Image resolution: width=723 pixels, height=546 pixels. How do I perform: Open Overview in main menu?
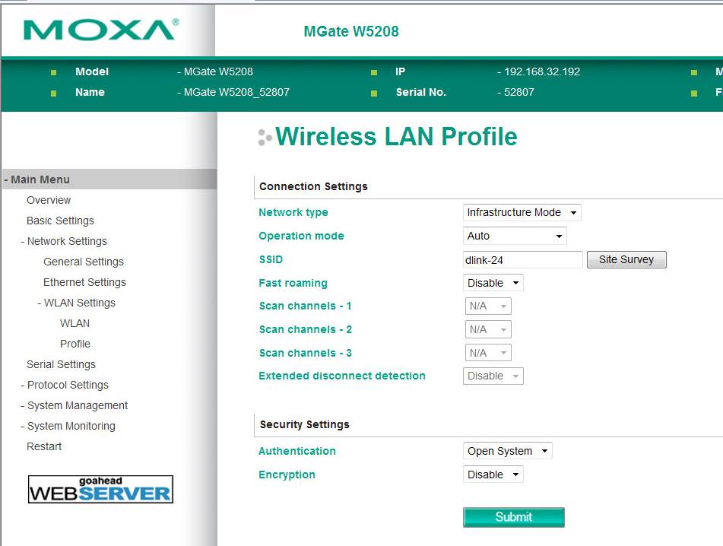point(49,200)
